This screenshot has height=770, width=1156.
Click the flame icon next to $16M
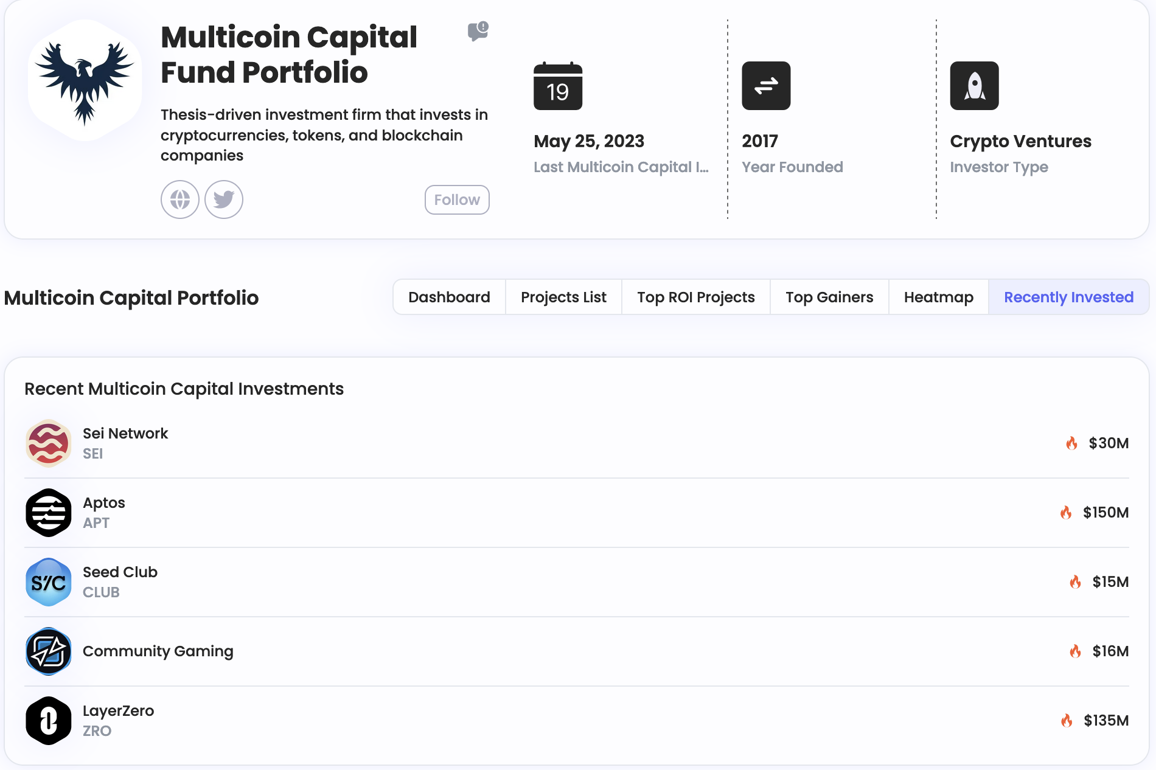coord(1076,651)
